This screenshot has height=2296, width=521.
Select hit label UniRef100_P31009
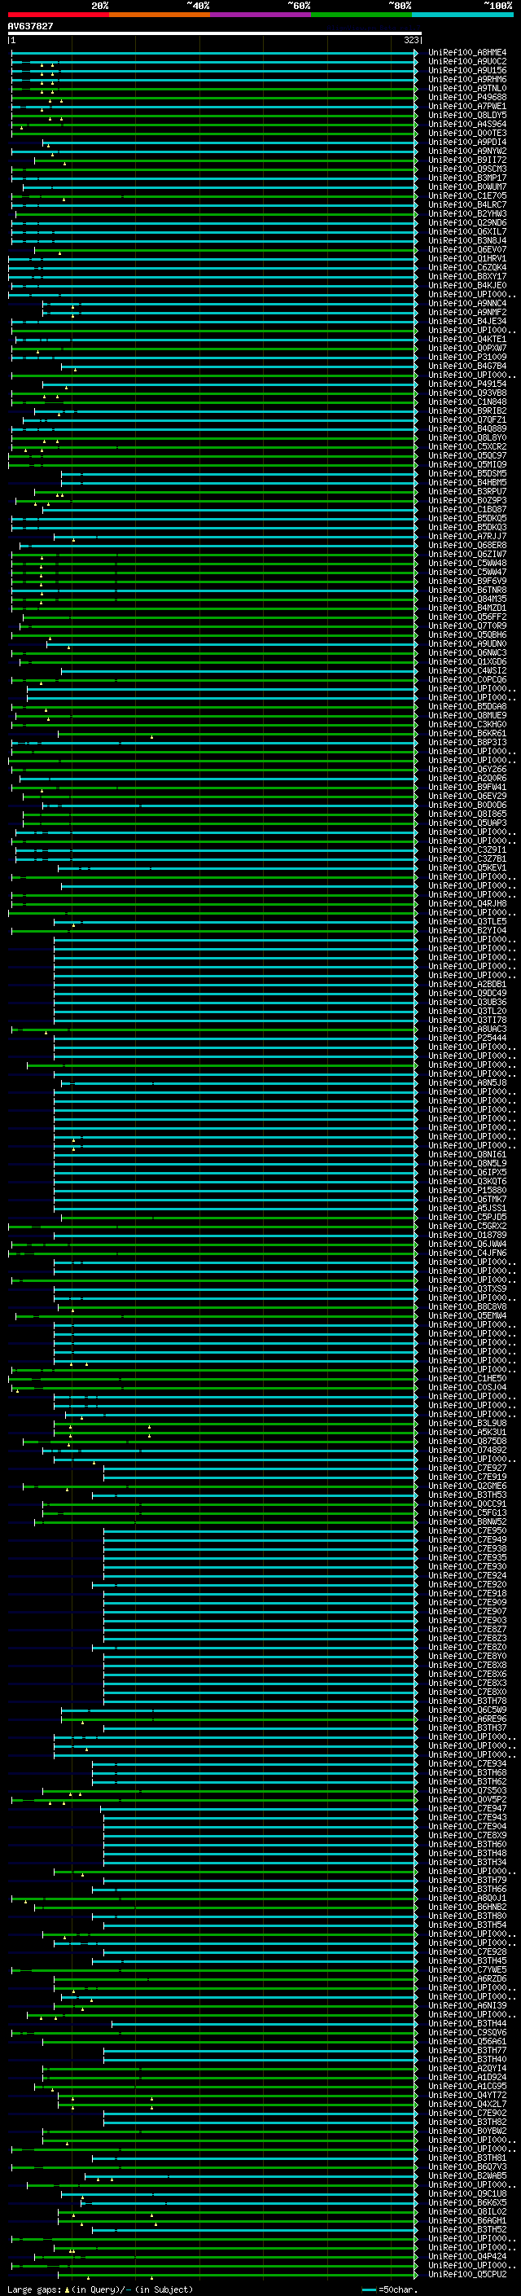coord(467,357)
